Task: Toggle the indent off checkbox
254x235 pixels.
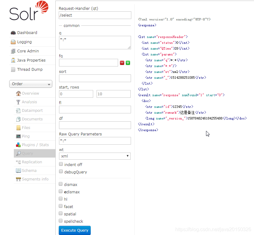Action: click(61, 164)
